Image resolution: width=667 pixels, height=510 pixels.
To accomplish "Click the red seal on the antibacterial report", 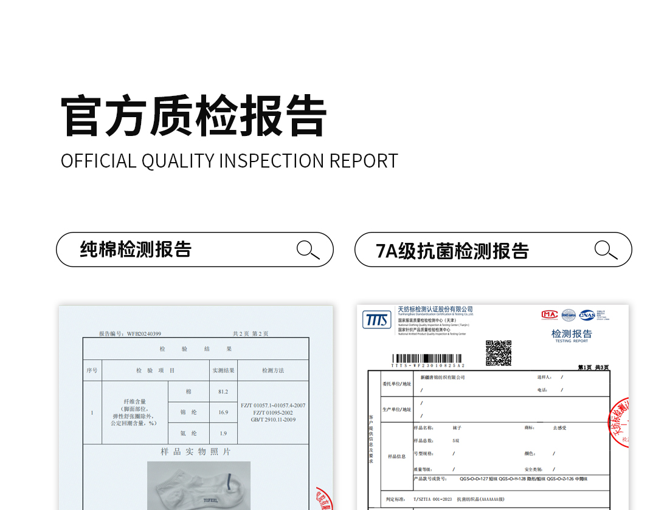I will click(619, 422).
